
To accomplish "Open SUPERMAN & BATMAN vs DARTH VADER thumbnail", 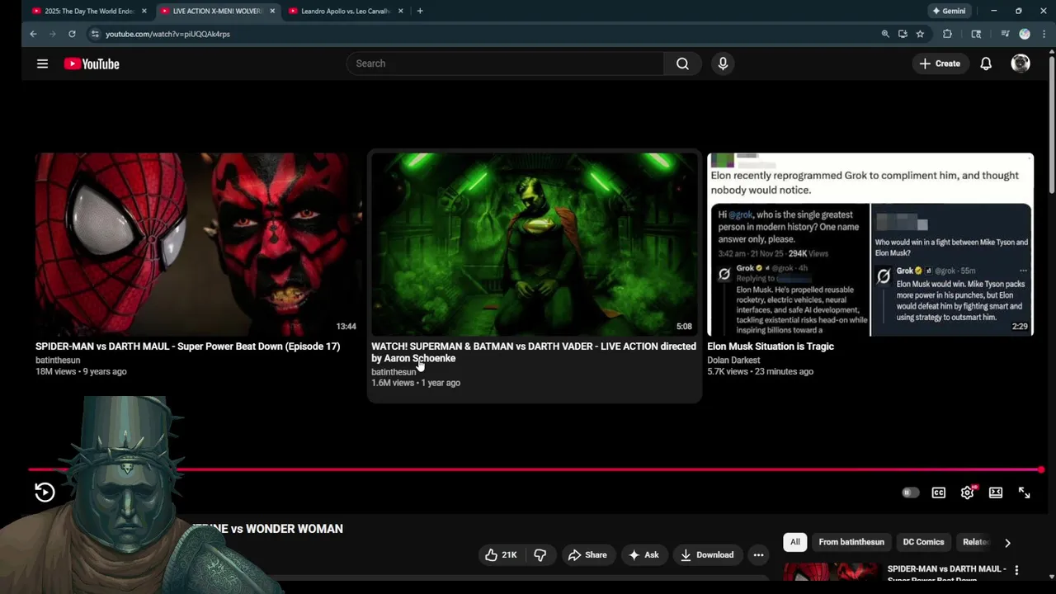I will [x=534, y=244].
